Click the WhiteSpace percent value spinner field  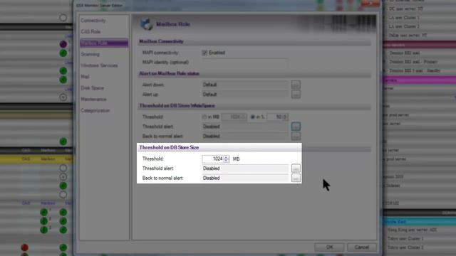point(277,117)
